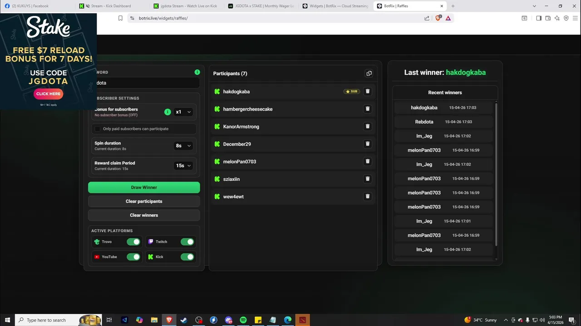581x326 pixels.
Task: Open Brave VPN shield icon
Action: pyautogui.click(x=566, y=18)
